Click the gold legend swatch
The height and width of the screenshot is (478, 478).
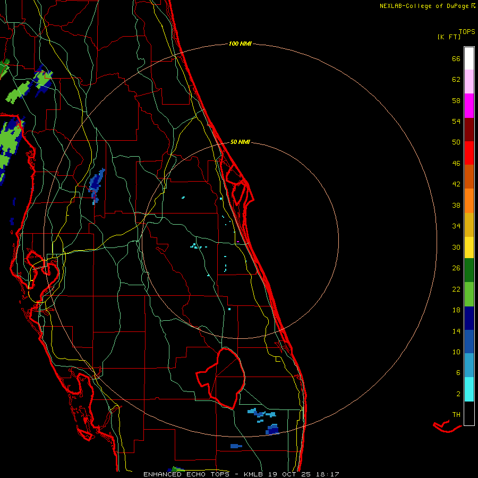pos(469,225)
